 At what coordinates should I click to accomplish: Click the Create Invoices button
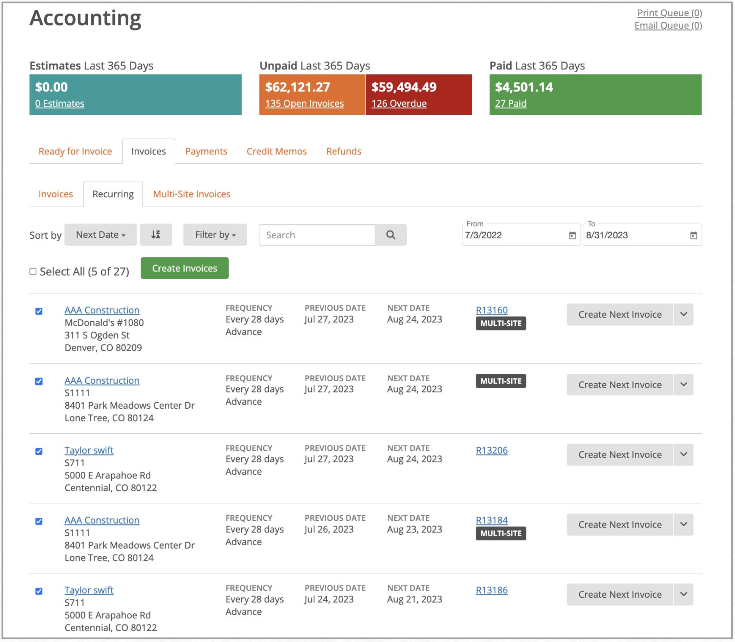tap(184, 268)
